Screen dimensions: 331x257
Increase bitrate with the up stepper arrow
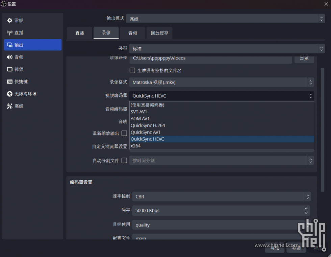point(306,208)
